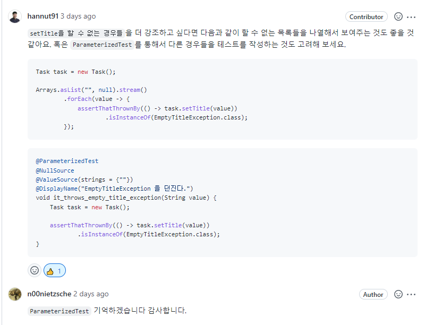Click the Author badge
425x325 pixels.
tap(373, 294)
